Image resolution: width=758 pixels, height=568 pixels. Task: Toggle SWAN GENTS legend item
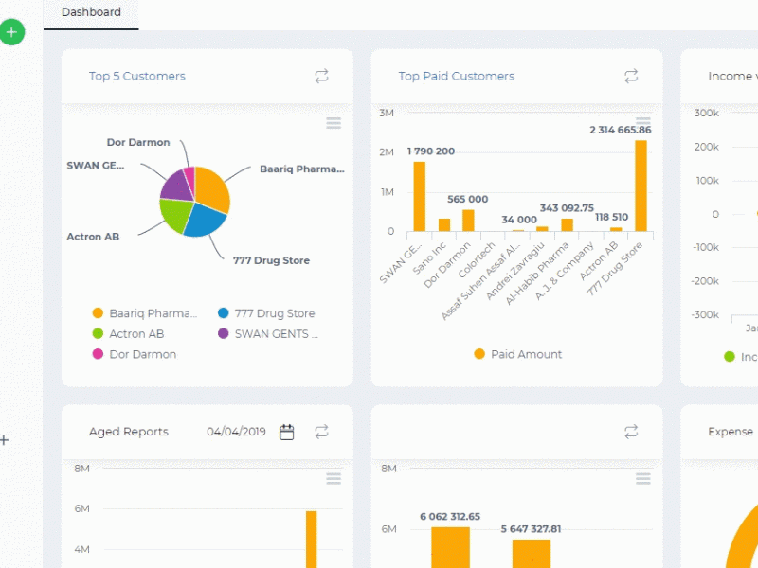point(268,334)
